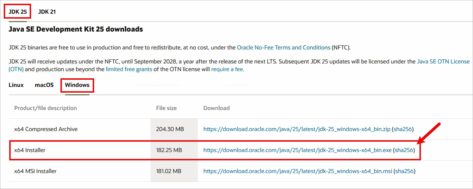Open the JDK 21 tab

[47, 12]
